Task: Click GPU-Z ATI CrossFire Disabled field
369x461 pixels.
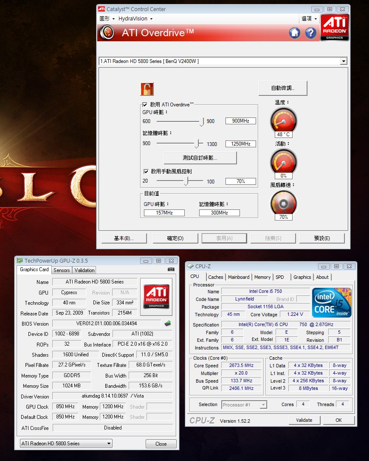Action: (113, 428)
